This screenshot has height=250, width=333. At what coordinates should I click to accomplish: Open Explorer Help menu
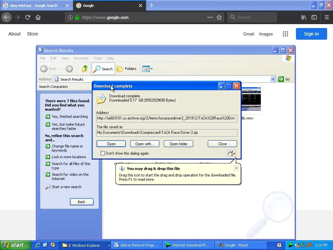111,58
